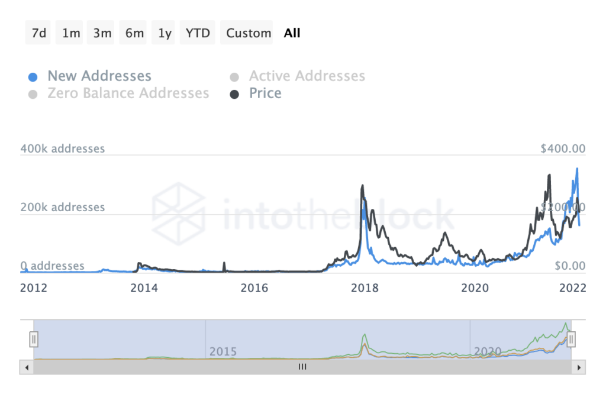Toggle the Price series legend

point(256,93)
